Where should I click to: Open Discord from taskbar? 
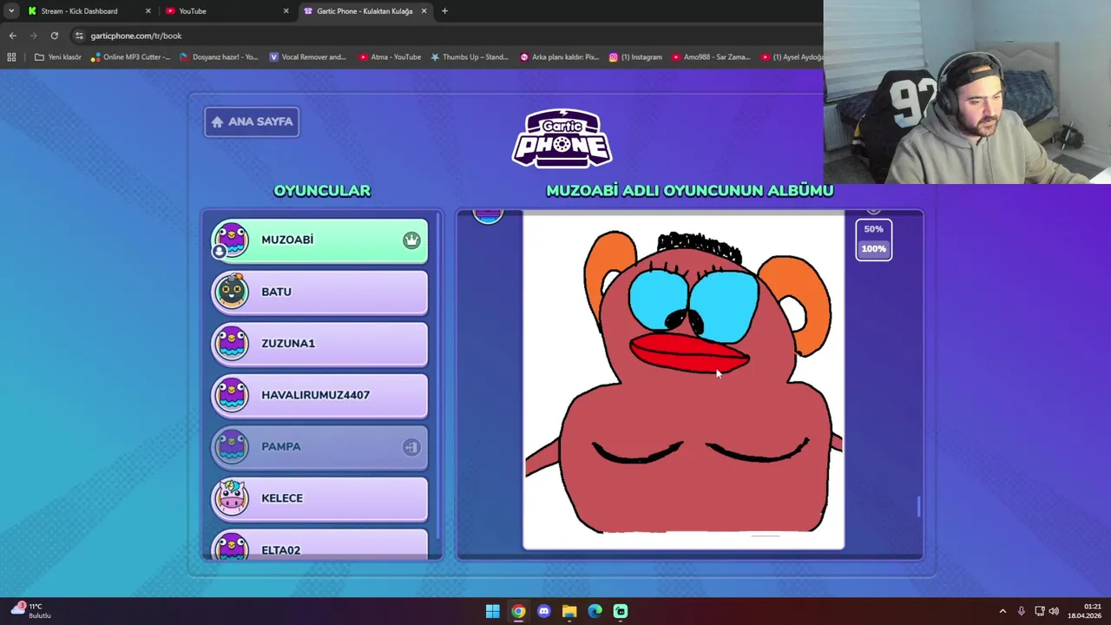[543, 611]
